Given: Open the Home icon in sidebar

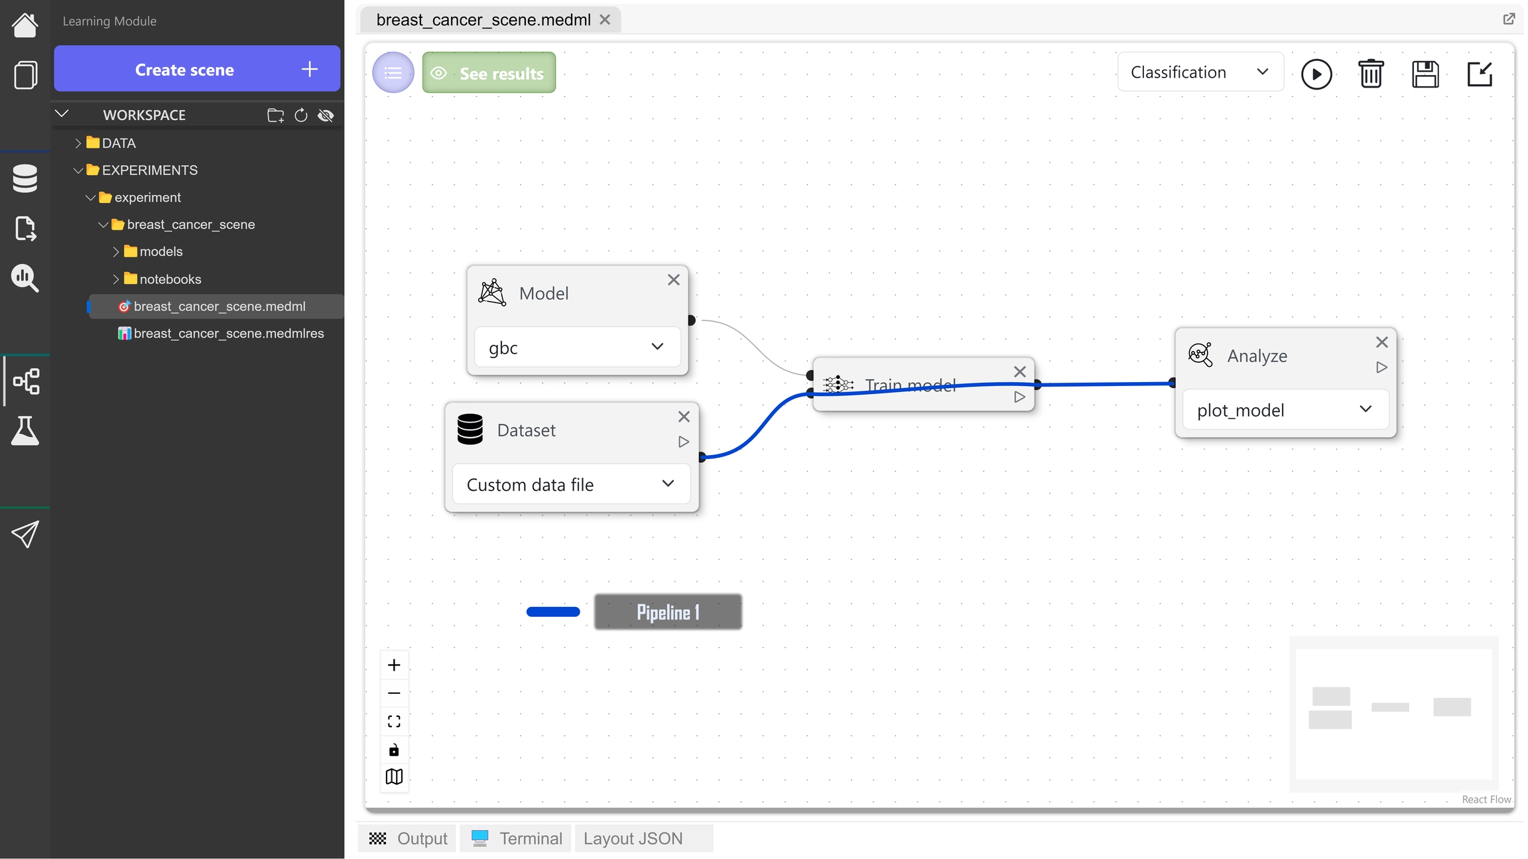Looking at the screenshot, I should [25, 25].
